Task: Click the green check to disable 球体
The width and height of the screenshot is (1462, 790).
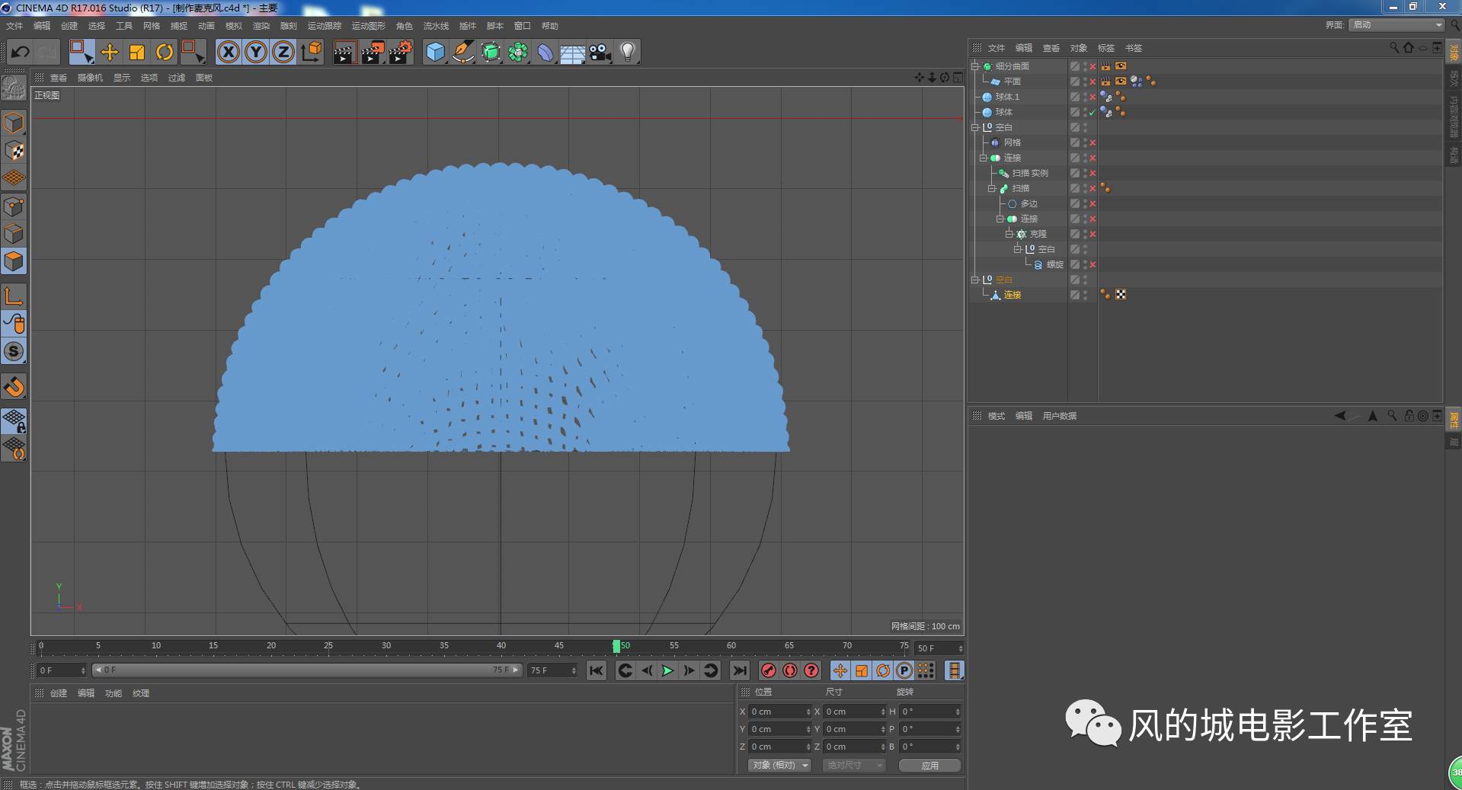Action: click(x=1091, y=112)
